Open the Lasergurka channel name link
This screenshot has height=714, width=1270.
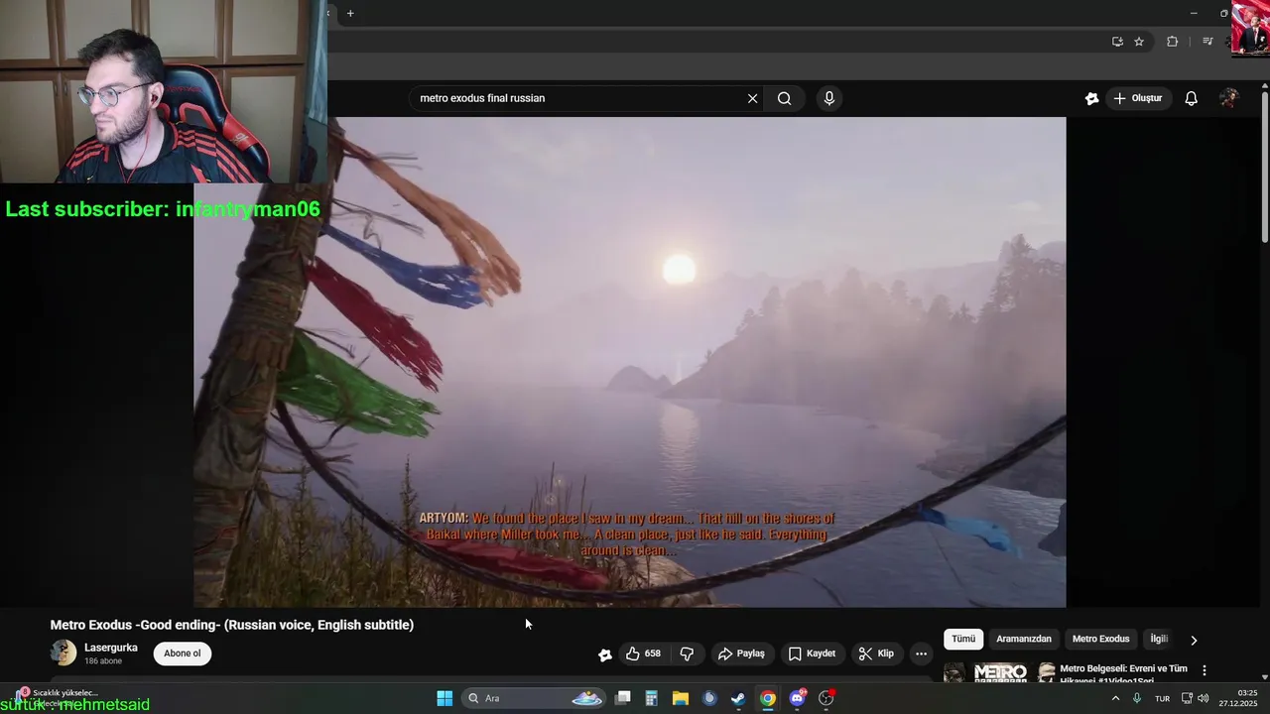[111, 648]
